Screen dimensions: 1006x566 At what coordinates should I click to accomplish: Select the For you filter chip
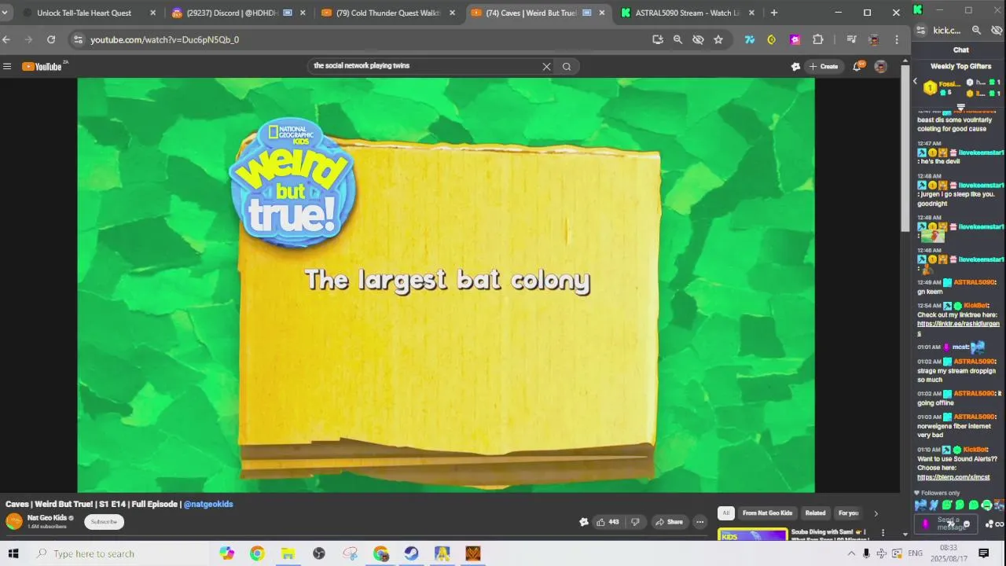pyautogui.click(x=849, y=513)
